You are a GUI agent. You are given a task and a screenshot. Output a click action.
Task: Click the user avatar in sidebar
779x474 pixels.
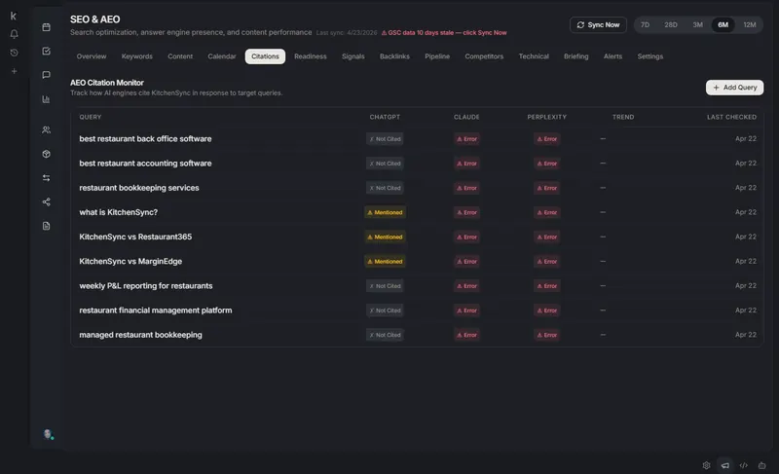pos(48,434)
